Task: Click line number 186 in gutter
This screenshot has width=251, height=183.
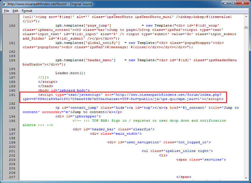Action: [12, 73]
